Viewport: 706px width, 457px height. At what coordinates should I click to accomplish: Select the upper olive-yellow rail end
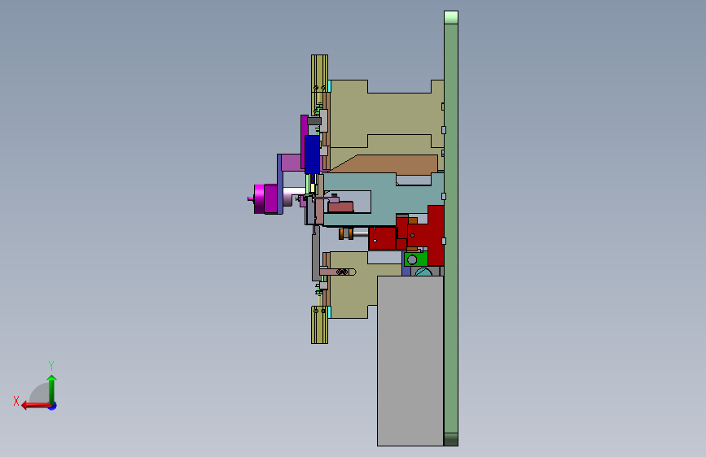[x=319, y=73]
